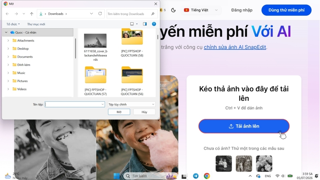This screenshot has height=180, width=320.
Task: Select Đính kèm folder in tree
Action: point(21,65)
